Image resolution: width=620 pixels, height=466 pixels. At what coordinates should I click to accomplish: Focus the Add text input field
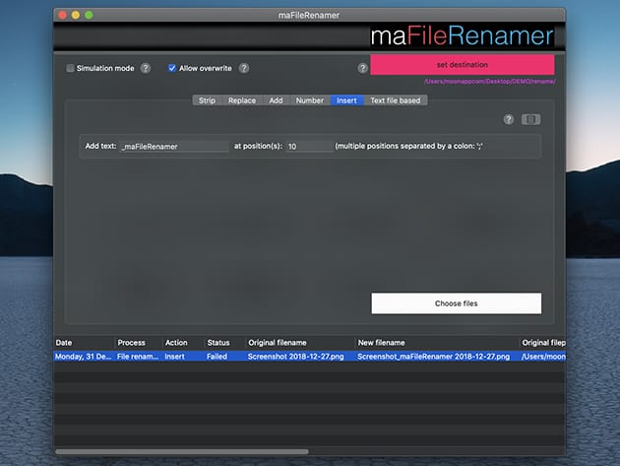coord(174,146)
